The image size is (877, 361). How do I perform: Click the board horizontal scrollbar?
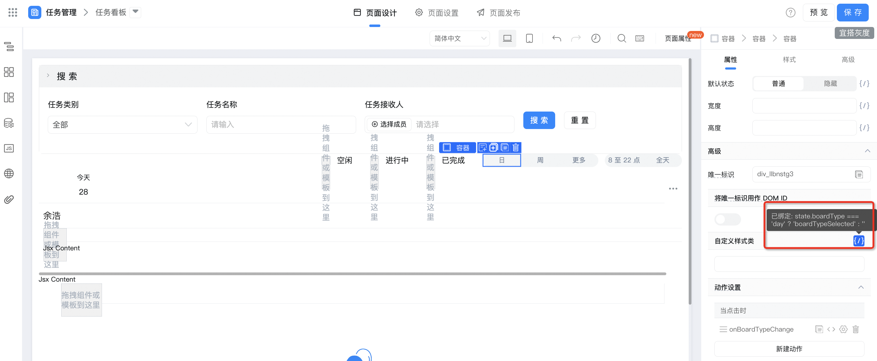(x=352, y=273)
